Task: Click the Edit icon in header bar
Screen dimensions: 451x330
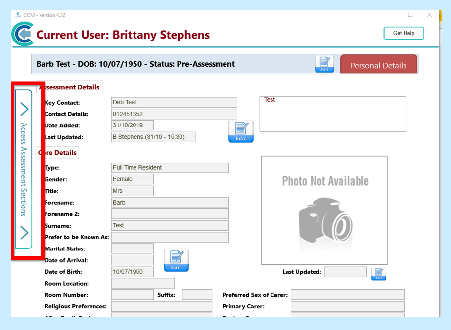Action: [324, 64]
